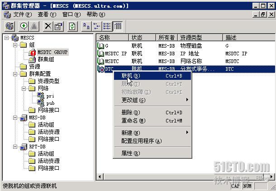Viewport: 276px width, 191px height.
Task: Click the MSDTC network name resource icon
Action: (101, 61)
